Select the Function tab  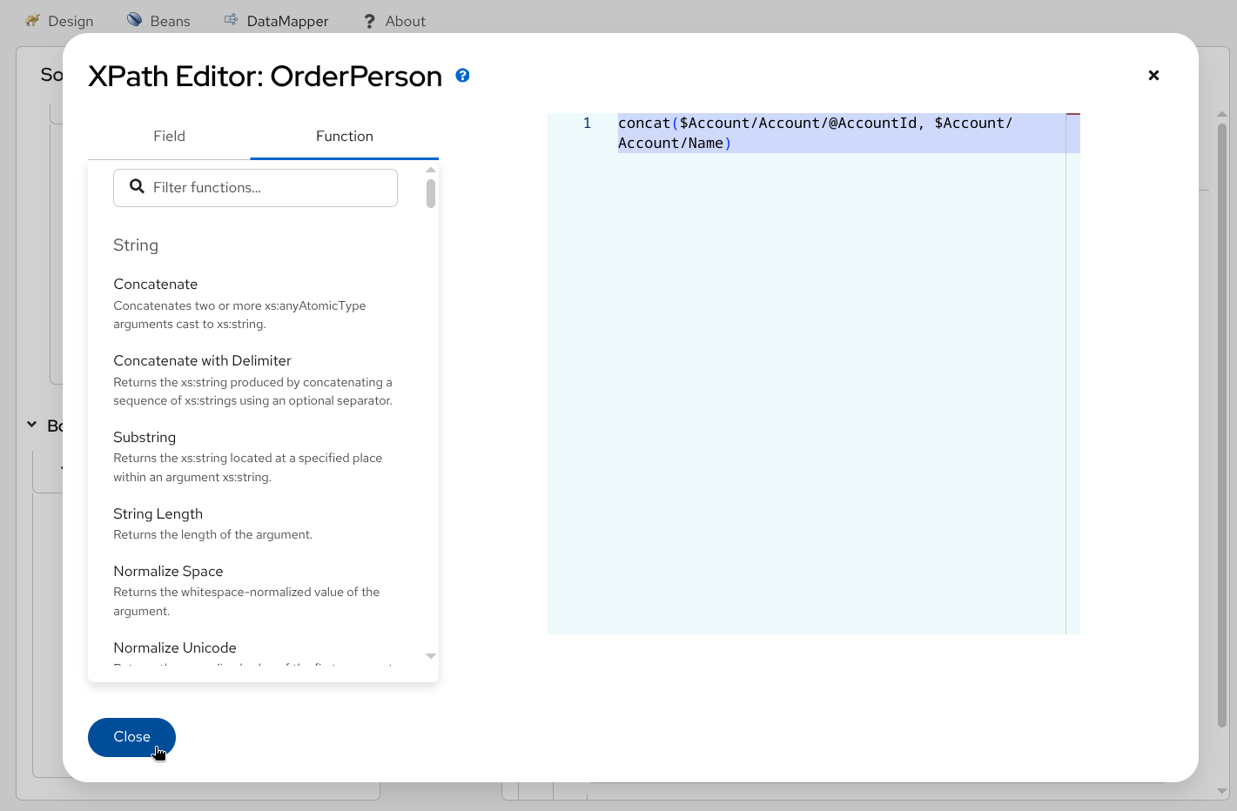(x=344, y=136)
